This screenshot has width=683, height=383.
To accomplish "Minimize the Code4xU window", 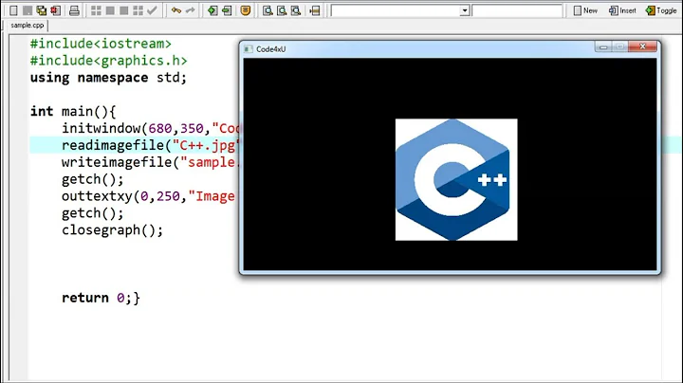I will (603, 46).
